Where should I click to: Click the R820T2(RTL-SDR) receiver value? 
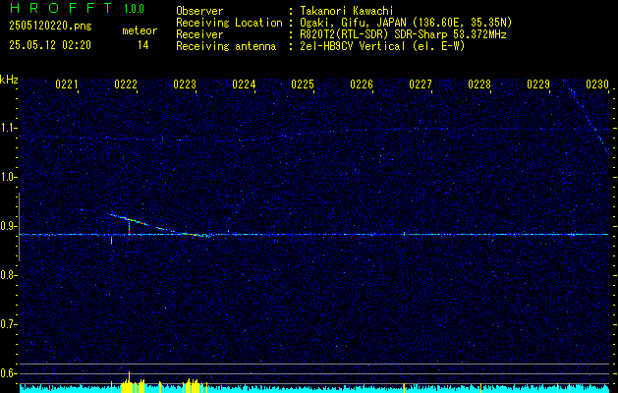coord(403,34)
